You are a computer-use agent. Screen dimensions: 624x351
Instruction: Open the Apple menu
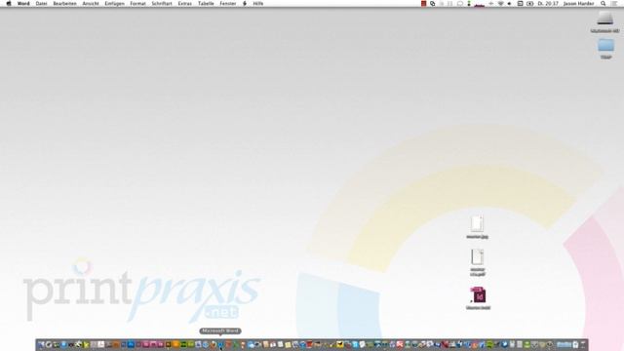pos(9,4)
